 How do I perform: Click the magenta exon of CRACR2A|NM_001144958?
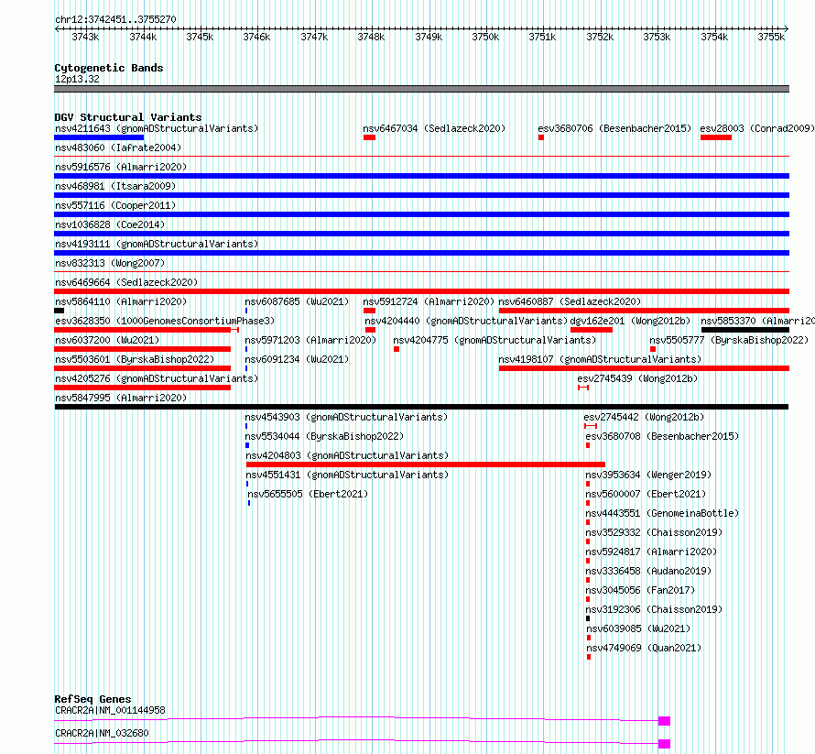pos(664,721)
